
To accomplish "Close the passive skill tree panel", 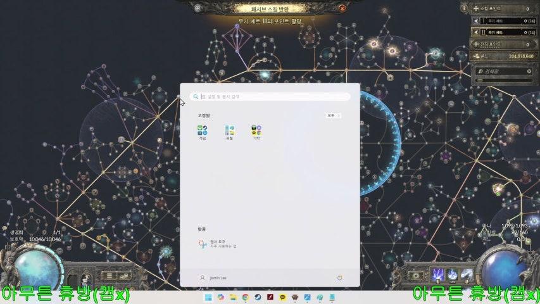I will [x=342, y=8].
